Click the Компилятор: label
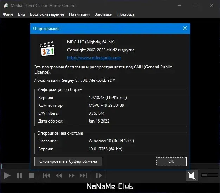The width and height of the screenshot is (220, 193). 51,105
